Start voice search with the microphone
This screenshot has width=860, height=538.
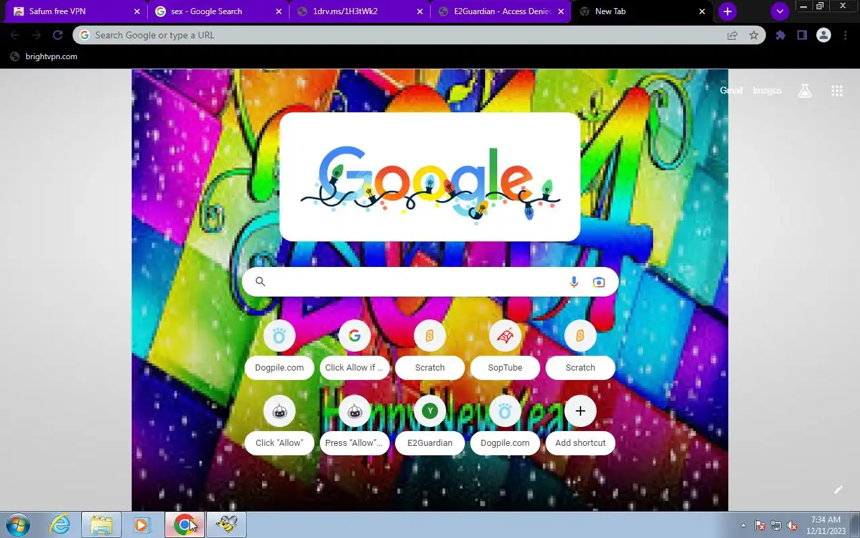(x=574, y=282)
